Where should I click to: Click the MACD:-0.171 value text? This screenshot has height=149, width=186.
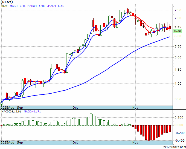tap(32, 112)
